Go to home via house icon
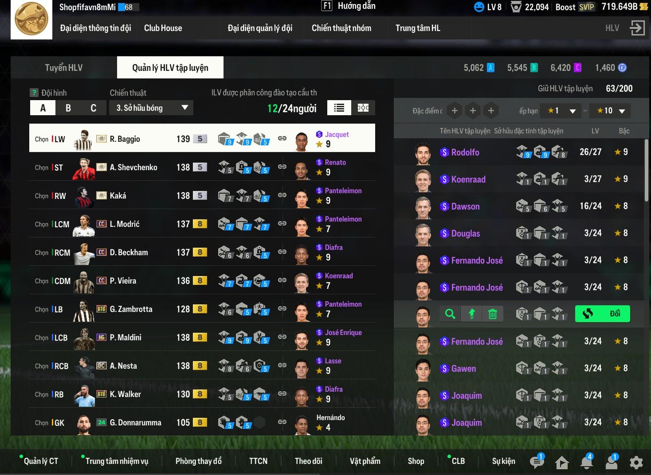The height and width of the screenshot is (475, 651). coord(562,463)
